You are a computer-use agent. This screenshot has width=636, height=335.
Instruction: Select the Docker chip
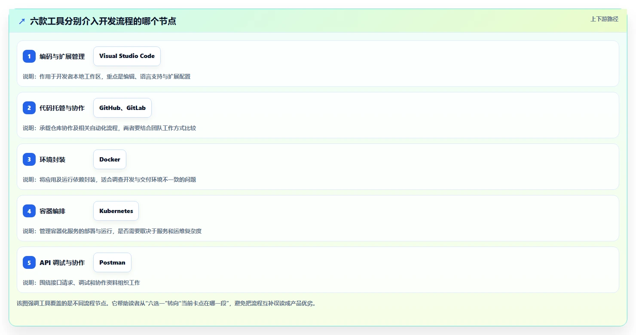click(x=110, y=159)
